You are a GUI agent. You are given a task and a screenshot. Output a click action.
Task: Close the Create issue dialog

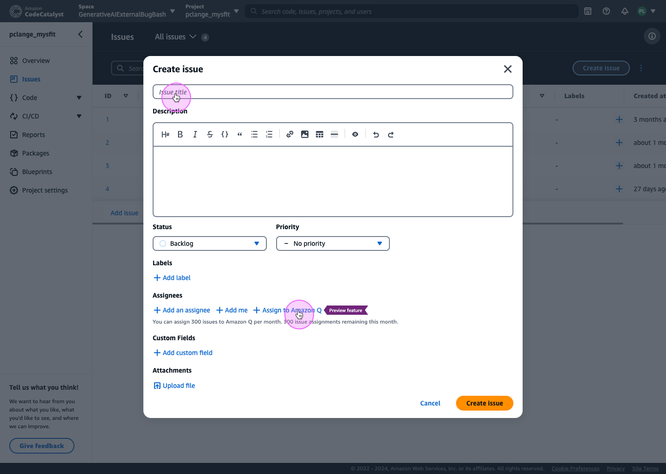pos(508,69)
